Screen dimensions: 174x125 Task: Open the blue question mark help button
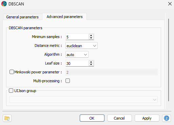(167, 118)
